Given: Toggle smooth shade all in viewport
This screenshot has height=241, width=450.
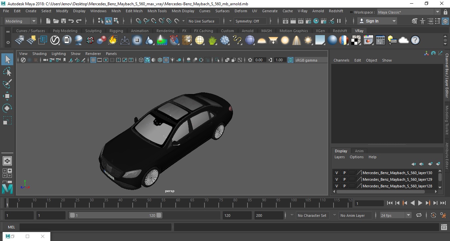Looking at the screenshot, I should (147, 60).
